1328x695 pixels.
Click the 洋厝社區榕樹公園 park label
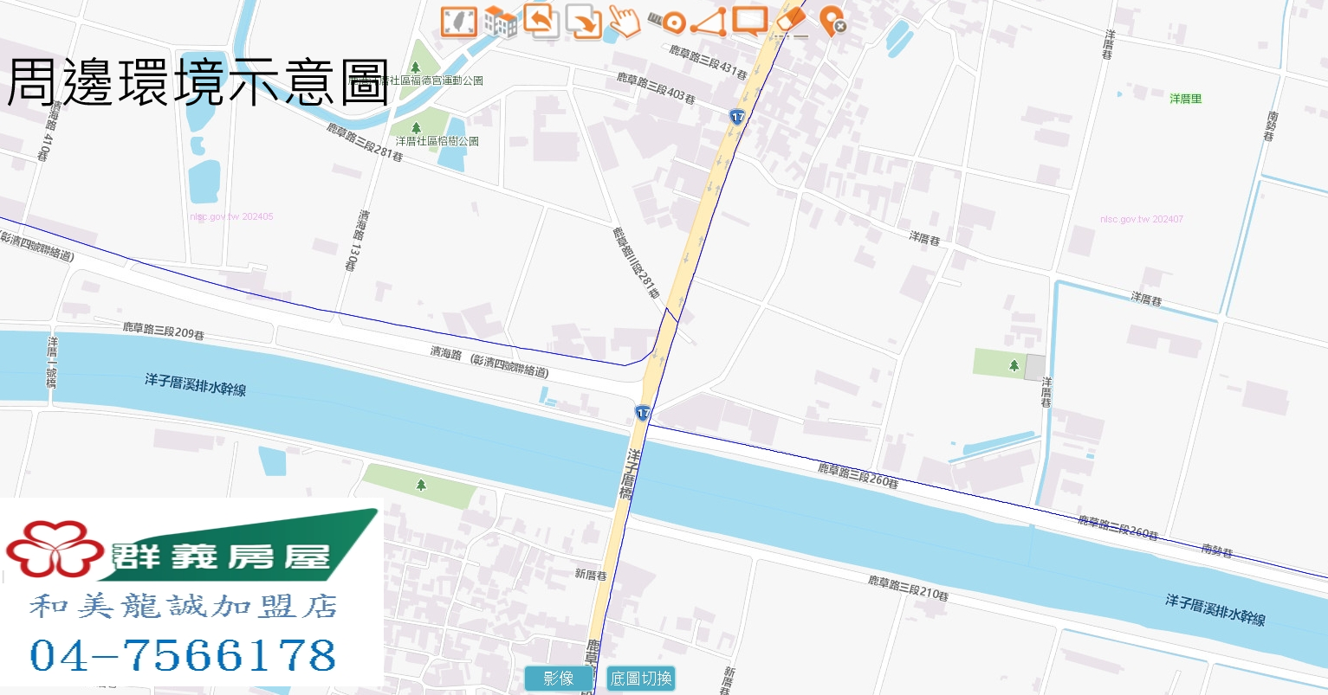click(x=437, y=141)
